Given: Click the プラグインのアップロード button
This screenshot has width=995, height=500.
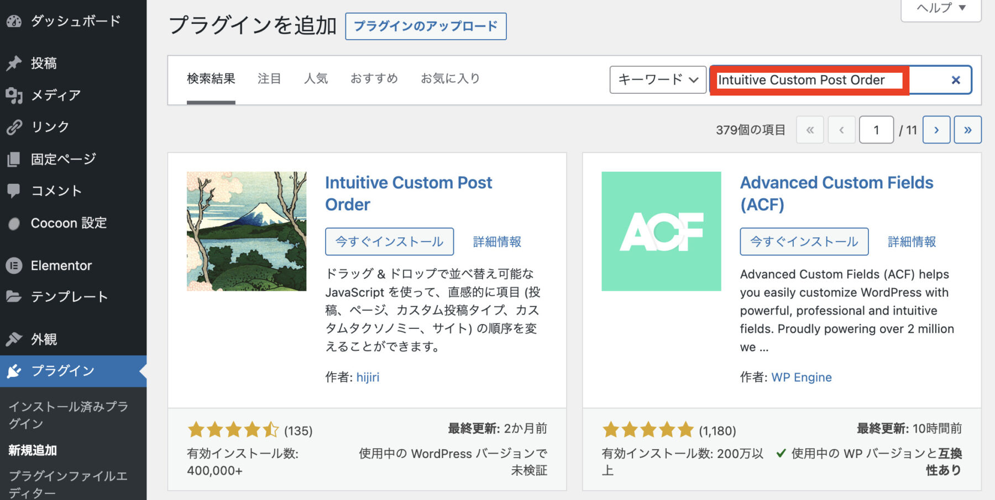Looking at the screenshot, I should [x=425, y=26].
